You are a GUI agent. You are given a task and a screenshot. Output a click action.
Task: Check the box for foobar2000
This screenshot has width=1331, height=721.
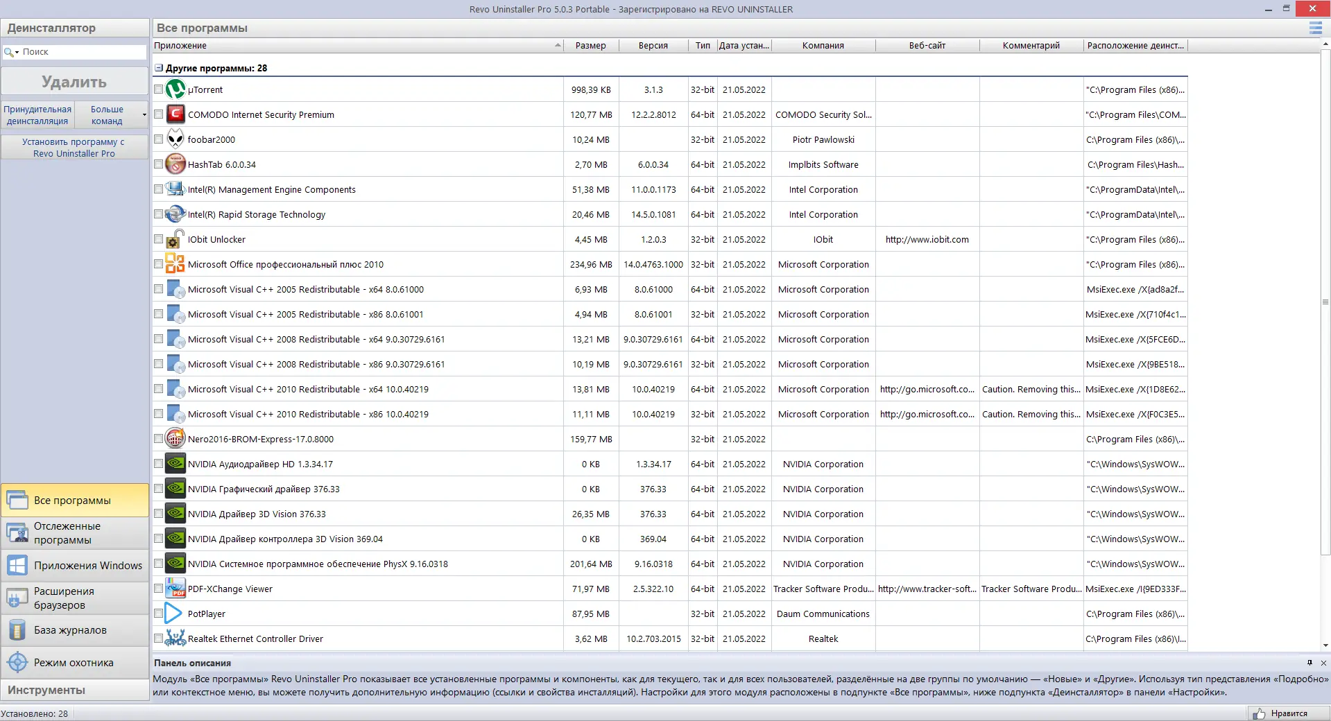coord(158,139)
